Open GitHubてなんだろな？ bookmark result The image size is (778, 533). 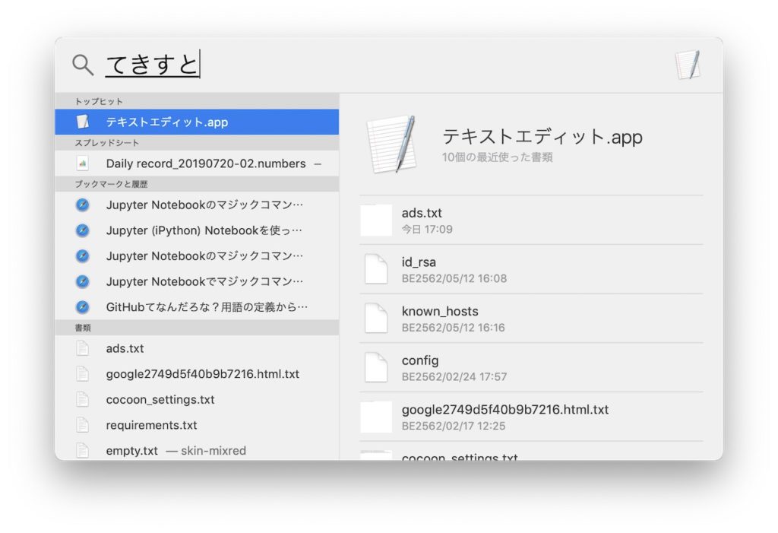coord(197,307)
